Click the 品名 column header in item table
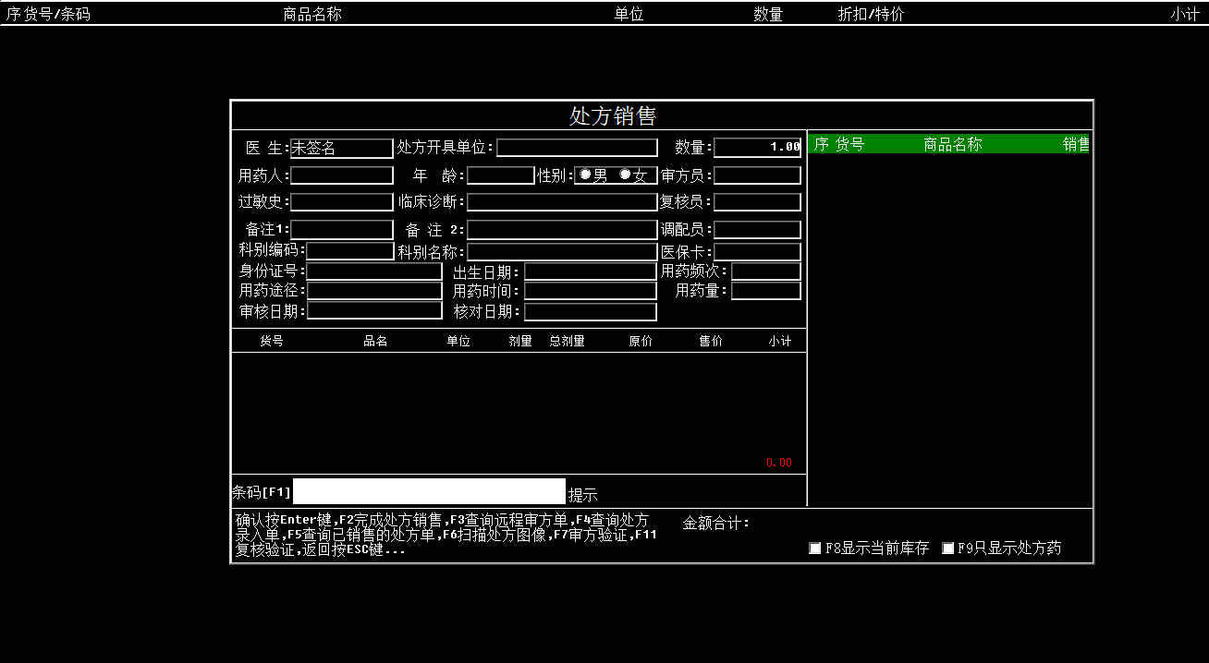Image resolution: width=1209 pixels, height=663 pixels. click(x=375, y=342)
